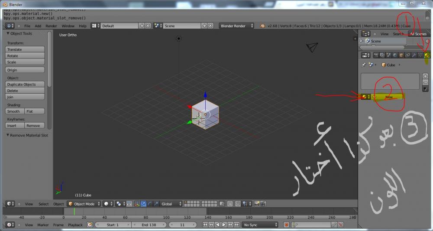Click the Origin button

(25, 70)
